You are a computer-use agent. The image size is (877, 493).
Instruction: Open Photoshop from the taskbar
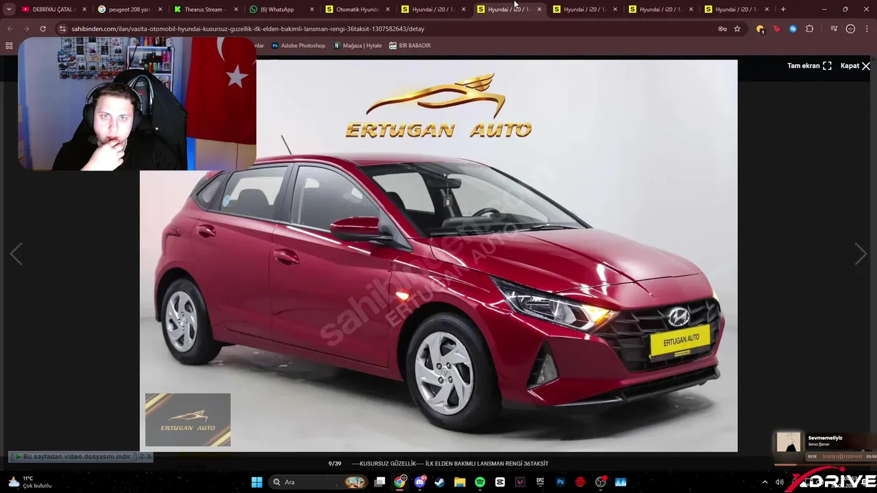coord(560,482)
